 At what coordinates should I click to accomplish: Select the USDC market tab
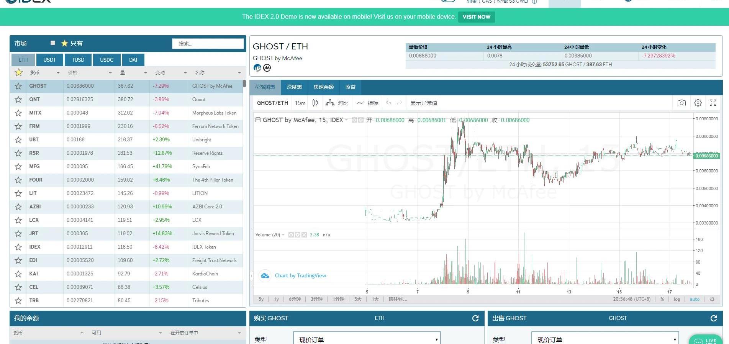tap(107, 60)
